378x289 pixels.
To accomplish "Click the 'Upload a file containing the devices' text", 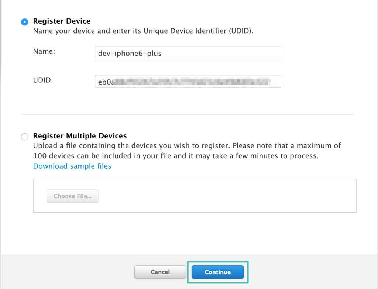I will point(187,151).
